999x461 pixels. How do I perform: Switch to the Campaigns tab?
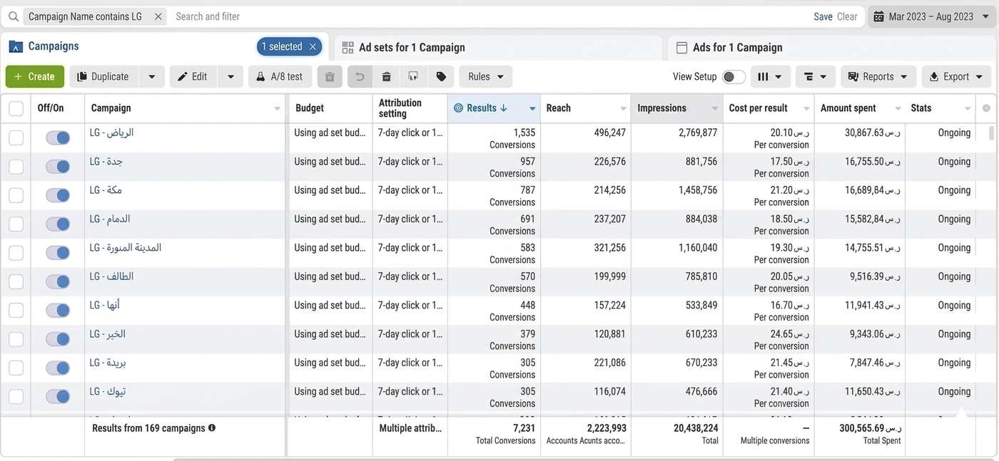coord(54,46)
